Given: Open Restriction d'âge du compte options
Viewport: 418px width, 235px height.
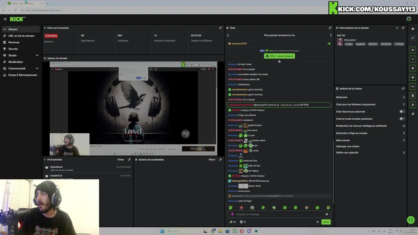Looking at the screenshot, I should [370, 133].
